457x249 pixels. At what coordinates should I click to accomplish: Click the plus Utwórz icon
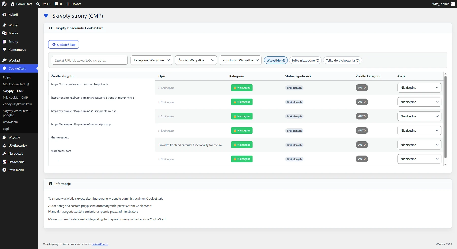pyautogui.click(x=68, y=4)
